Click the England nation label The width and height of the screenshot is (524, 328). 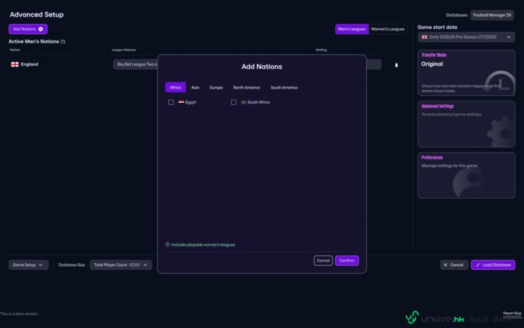pyautogui.click(x=29, y=64)
